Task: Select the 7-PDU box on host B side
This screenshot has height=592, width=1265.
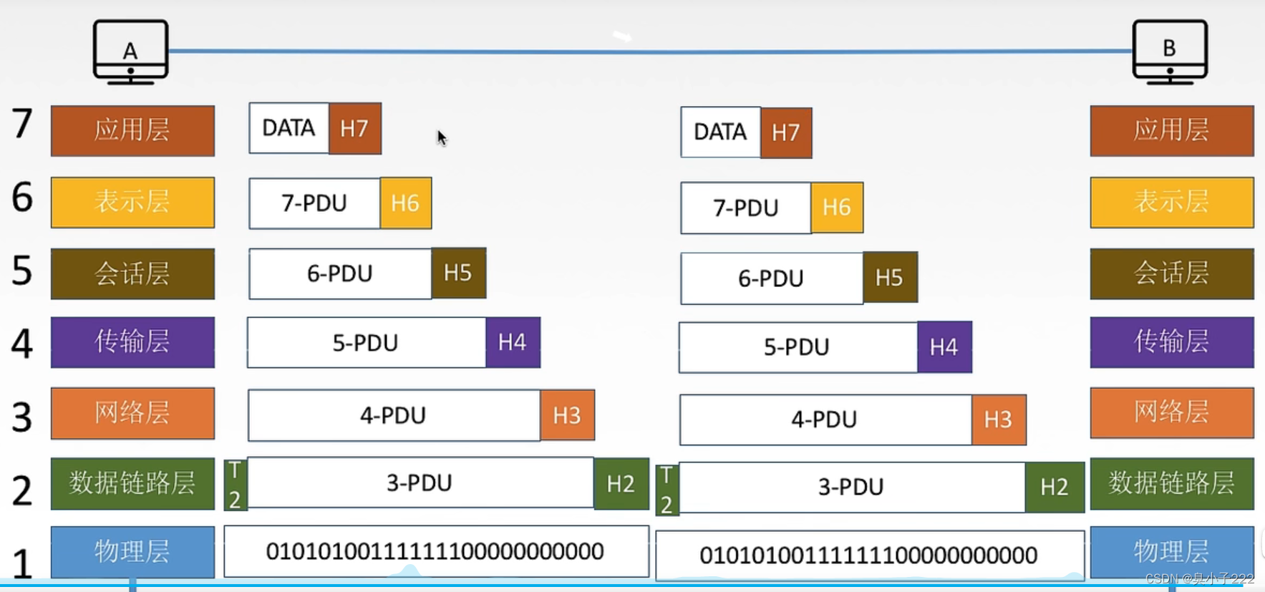Action: 747,208
